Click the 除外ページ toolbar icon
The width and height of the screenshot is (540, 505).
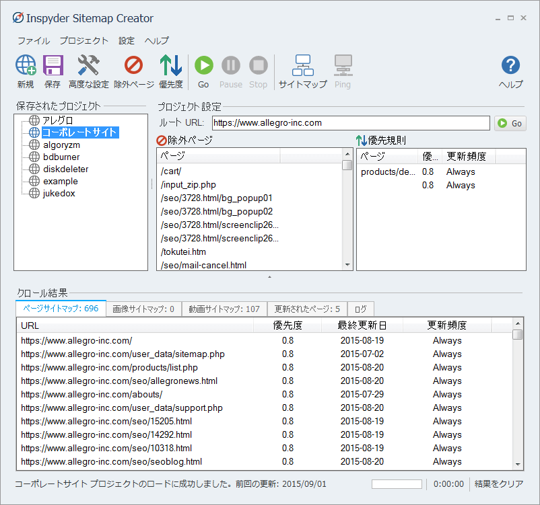coord(133,65)
